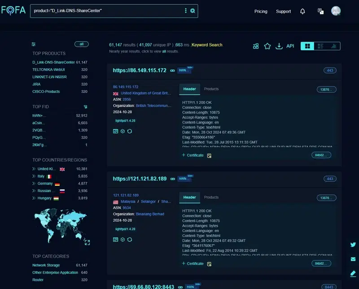Image resolution: width=359 pixels, height=289 pixels.
Task: Open the notifications bell
Action: point(302,11)
